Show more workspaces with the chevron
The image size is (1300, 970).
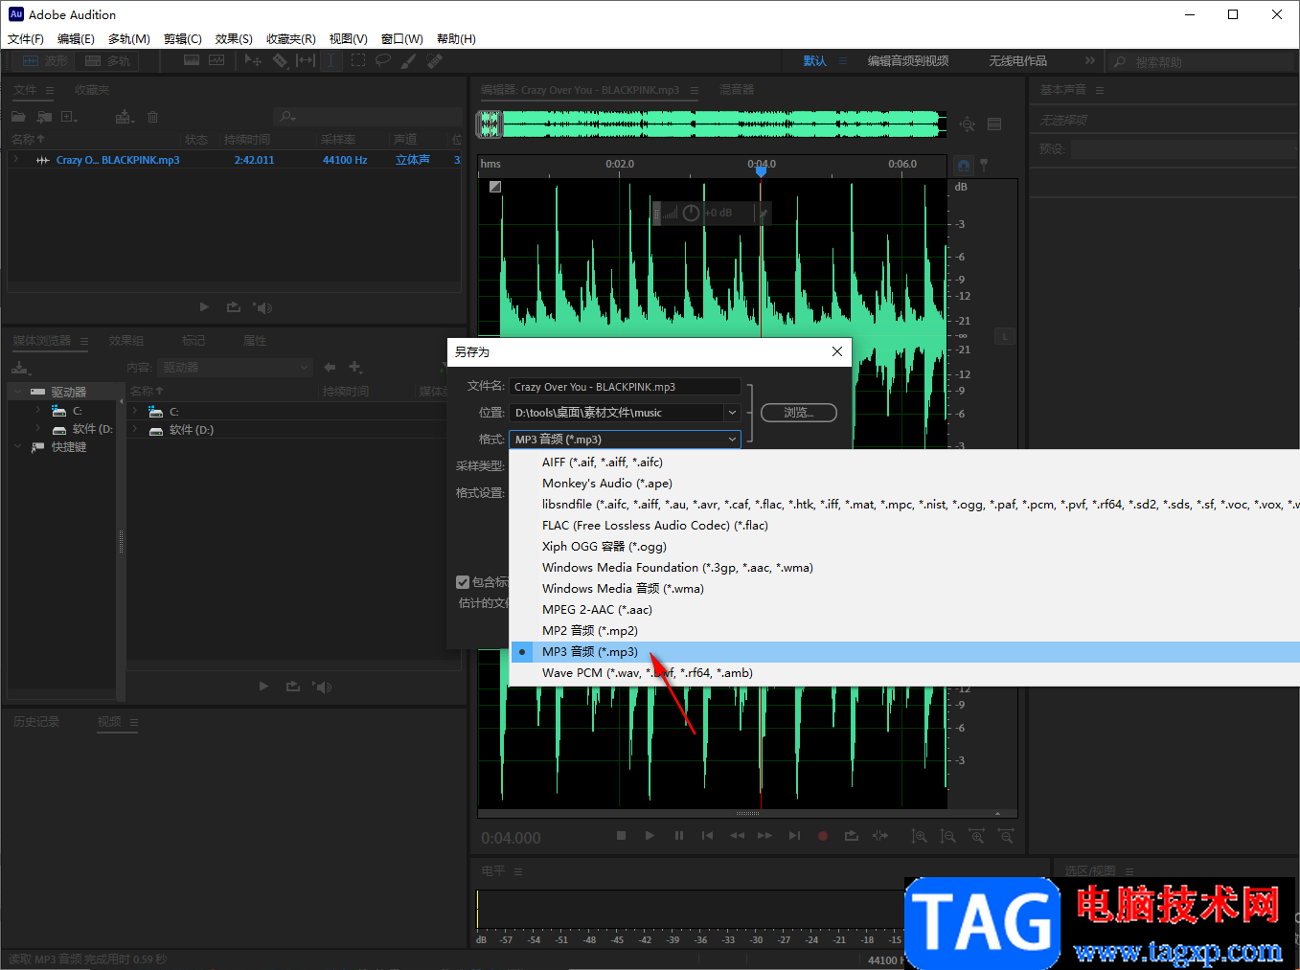1089,60
